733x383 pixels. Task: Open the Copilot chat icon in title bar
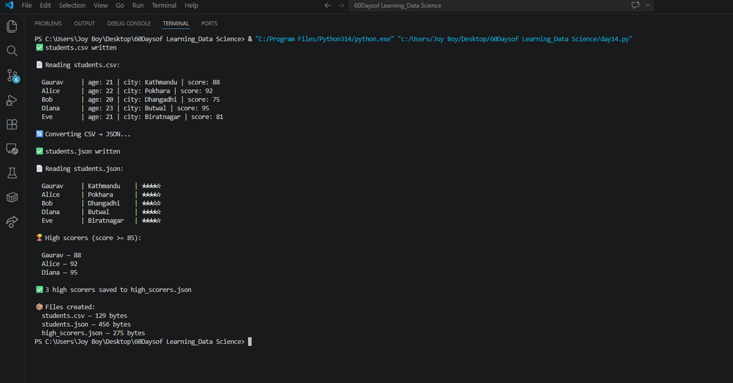636,5
